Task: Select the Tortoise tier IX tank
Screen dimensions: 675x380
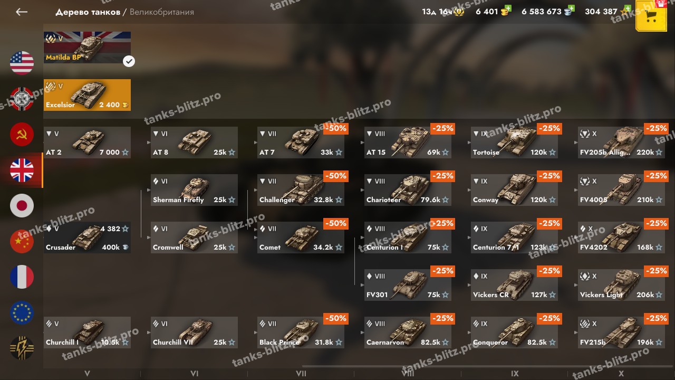Action: (x=514, y=142)
